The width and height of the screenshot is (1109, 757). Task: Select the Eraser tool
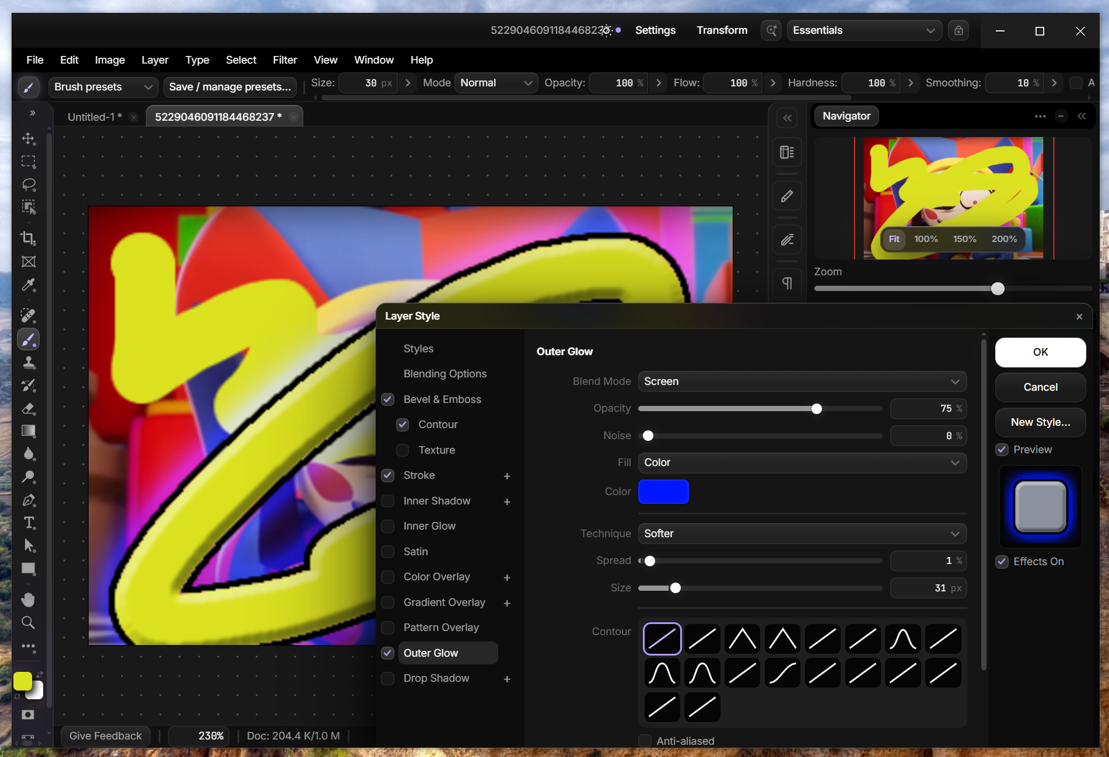point(29,408)
